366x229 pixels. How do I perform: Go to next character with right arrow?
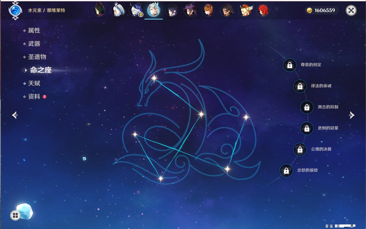352,115
